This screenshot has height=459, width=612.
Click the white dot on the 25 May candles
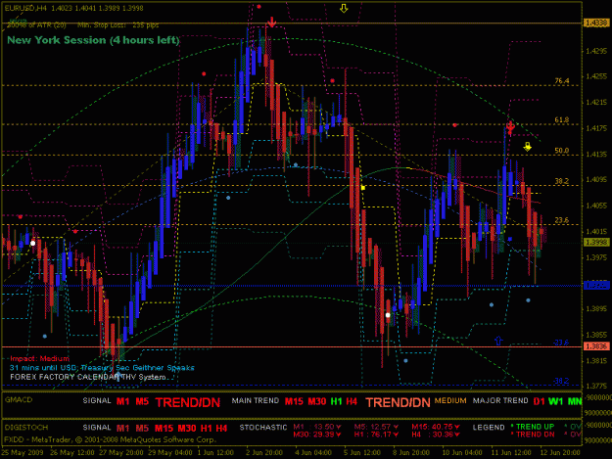point(32,243)
